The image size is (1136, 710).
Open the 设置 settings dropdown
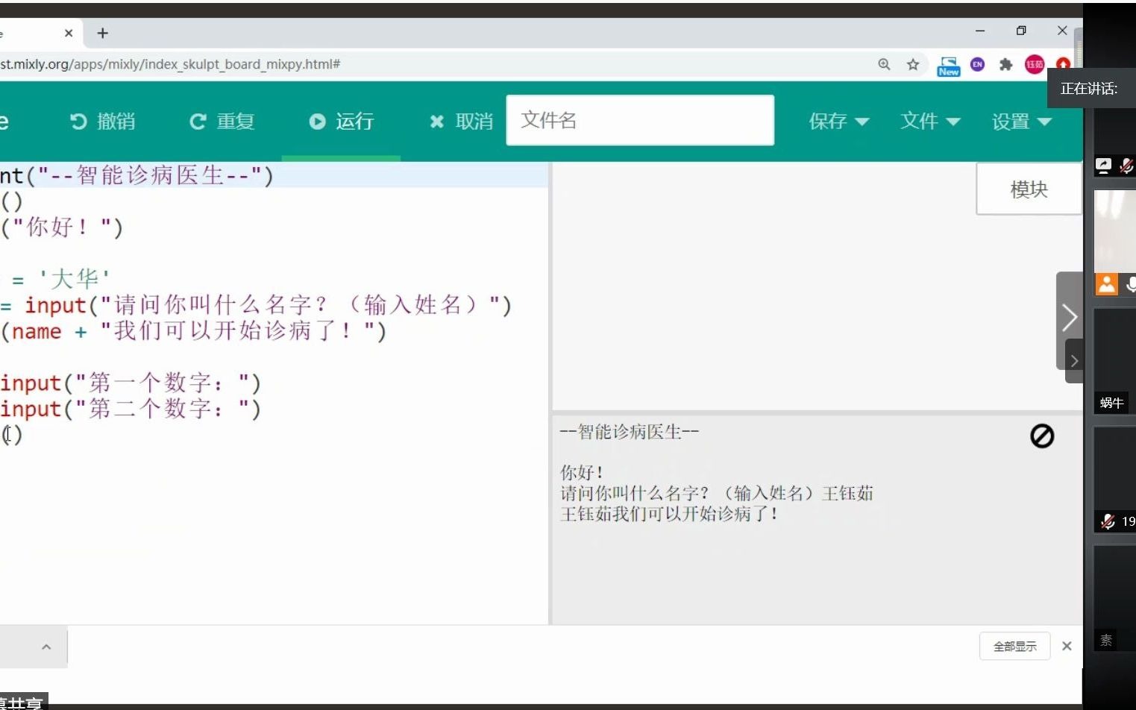point(1021,121)
